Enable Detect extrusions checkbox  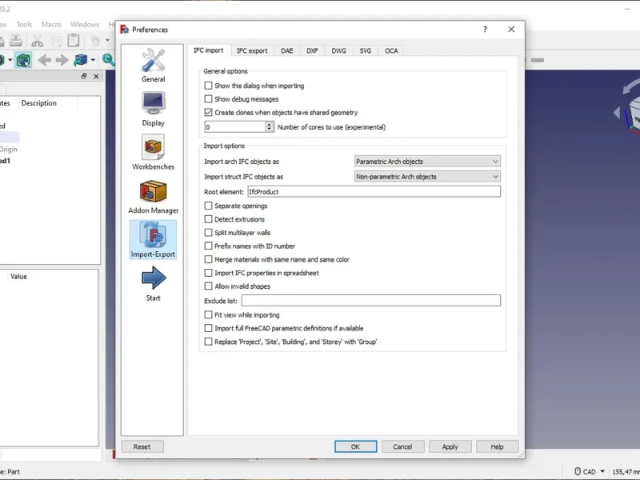208,219
